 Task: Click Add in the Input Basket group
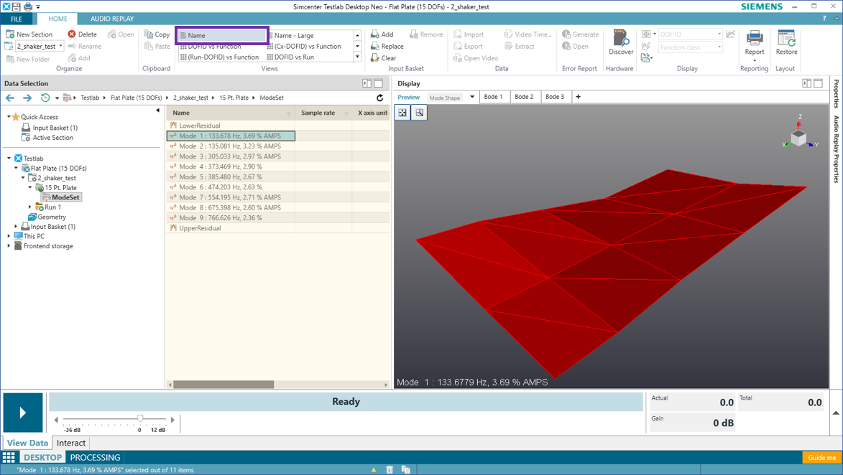(x=382, y=34)
